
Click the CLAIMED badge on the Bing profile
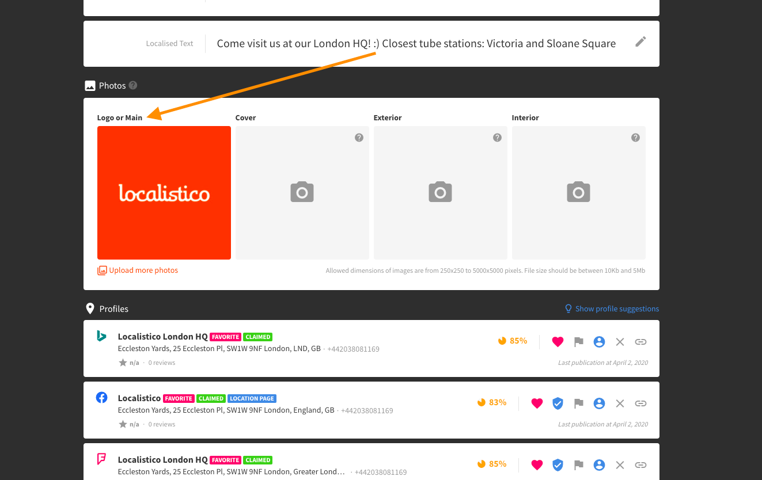click(x=257, y=337)
